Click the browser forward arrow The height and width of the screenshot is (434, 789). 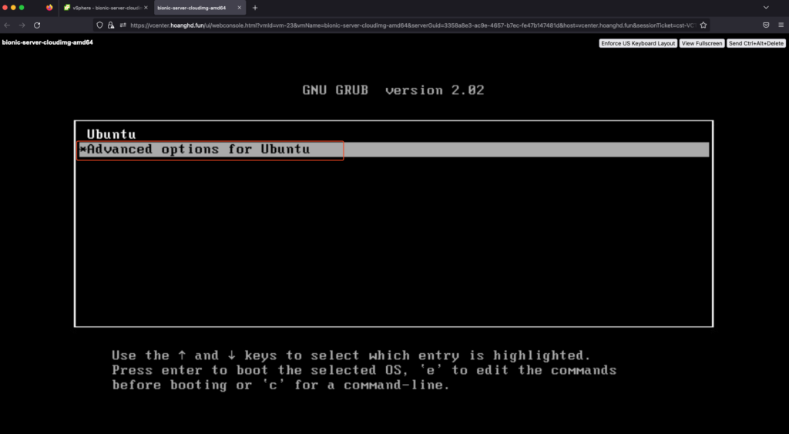22,25
